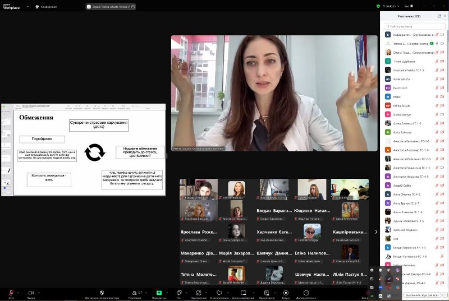Open the Приложения apps icon
This screenshot has width=449, height=301.
(199, 293)
